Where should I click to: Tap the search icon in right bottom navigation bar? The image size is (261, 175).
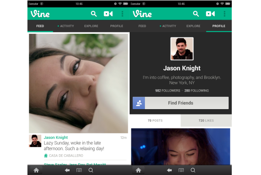coord(193,170)
